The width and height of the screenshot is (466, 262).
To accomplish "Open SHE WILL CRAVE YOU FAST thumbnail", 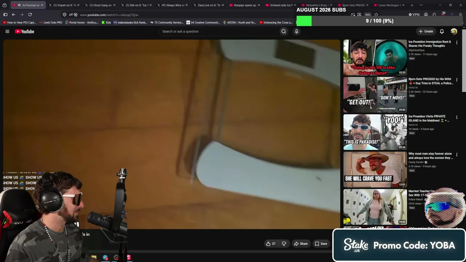I will 375,169.
